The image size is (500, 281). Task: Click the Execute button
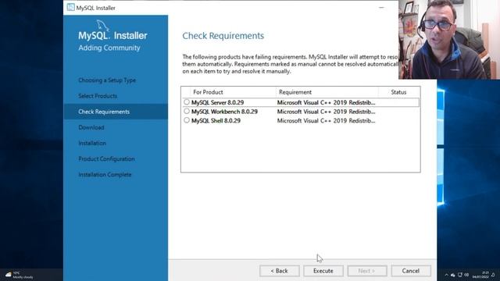pyautogui.click(x=323, y=271)
